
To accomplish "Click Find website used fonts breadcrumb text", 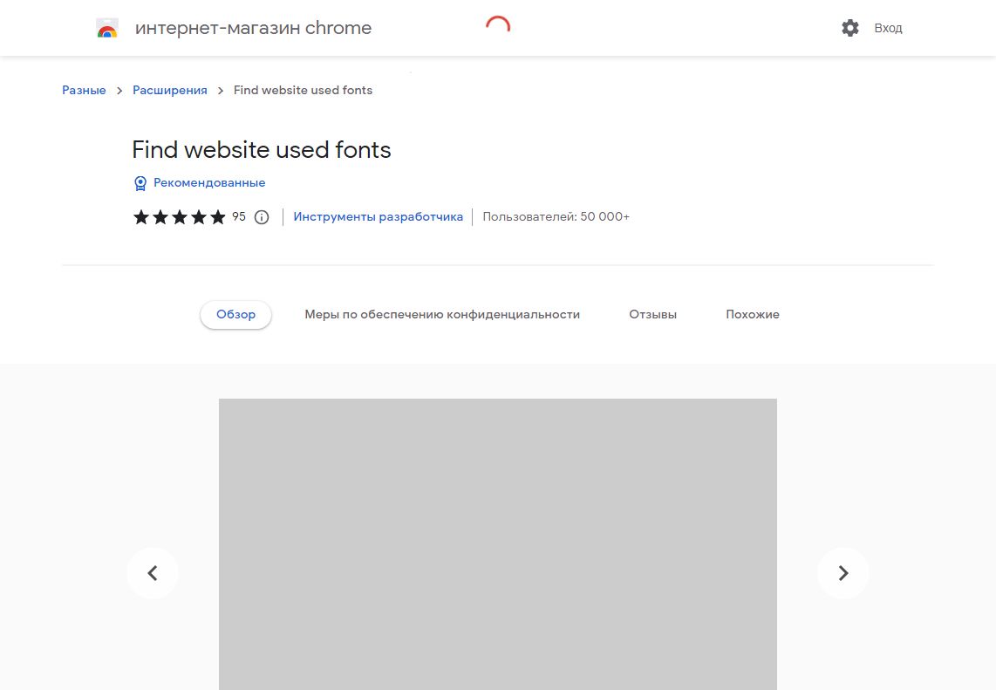I will 303,90.
